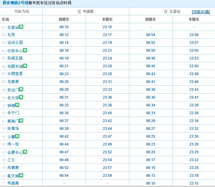This screenshot has width=215, height=187.
Task: Click 23:38 last train time at 钟楼
Action: point(107,105)
